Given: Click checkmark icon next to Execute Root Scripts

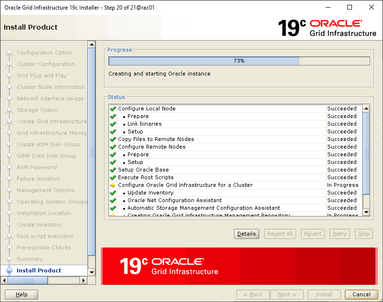Looking at the screenshot, I should (113, 178).
